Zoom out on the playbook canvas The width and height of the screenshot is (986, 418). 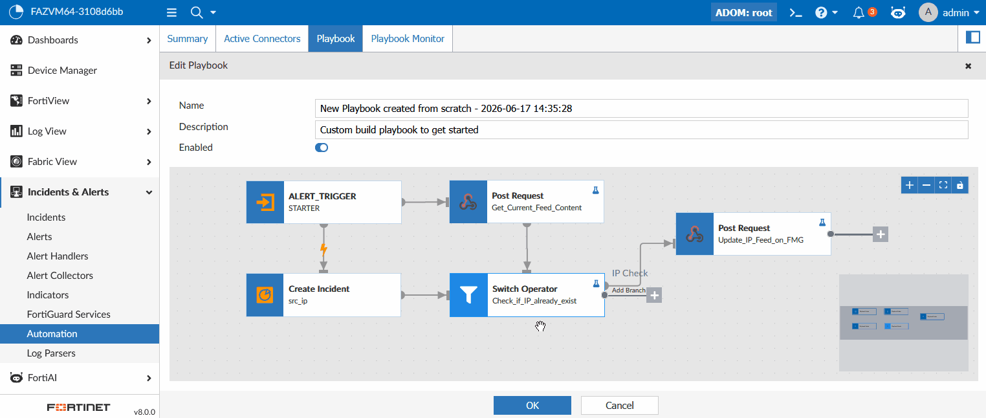click(926, 185)
